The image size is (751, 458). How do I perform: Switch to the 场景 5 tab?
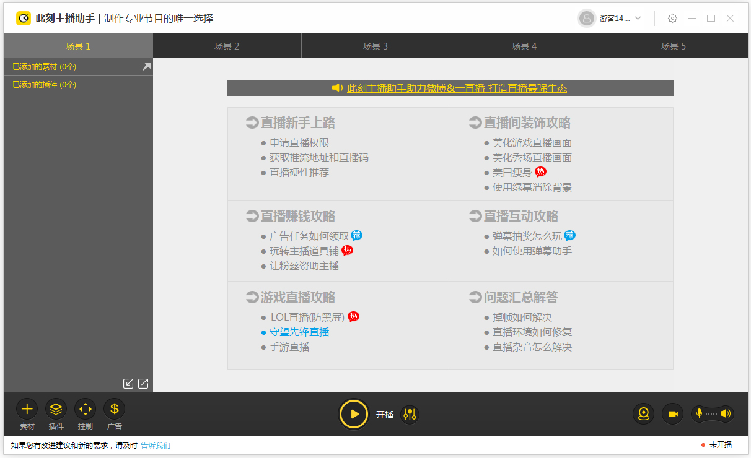tap(674, 46)
